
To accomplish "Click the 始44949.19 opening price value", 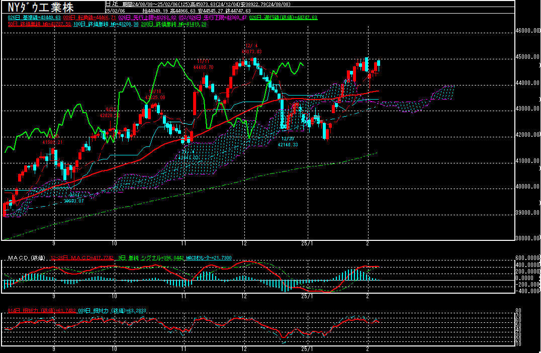I will tap(154, 11).
